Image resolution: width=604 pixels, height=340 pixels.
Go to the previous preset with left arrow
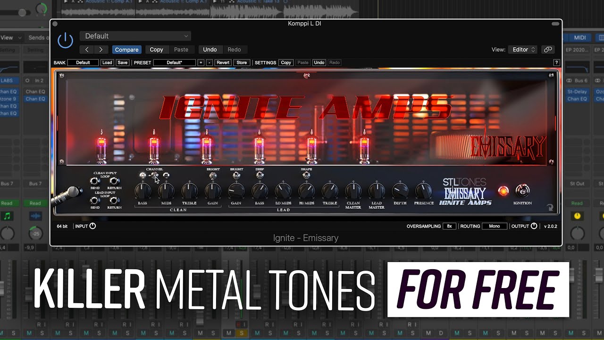click(87, 50)
